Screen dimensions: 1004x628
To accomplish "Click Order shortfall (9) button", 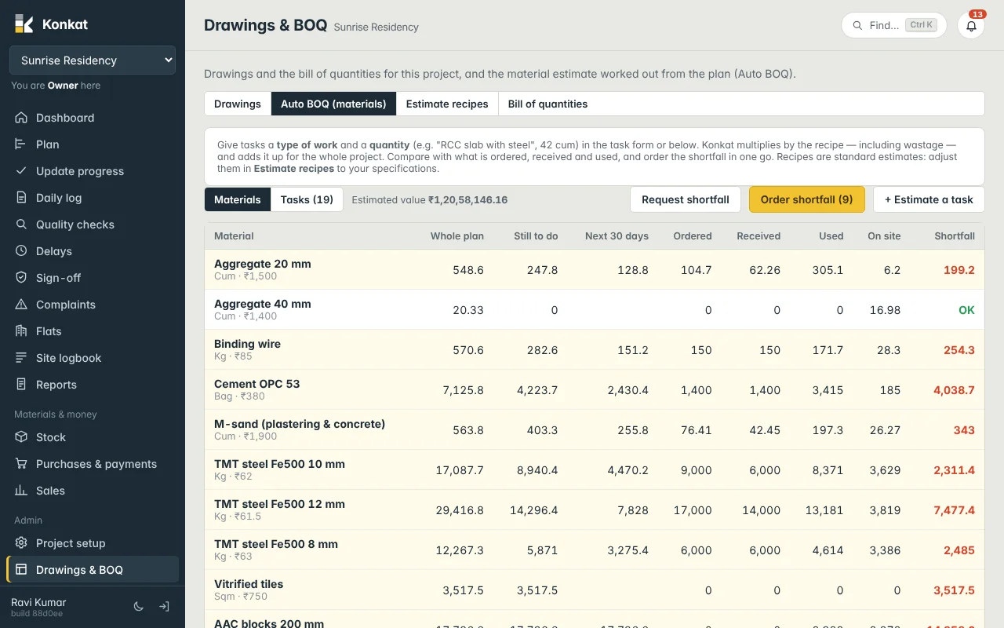I will pos(807,199).
